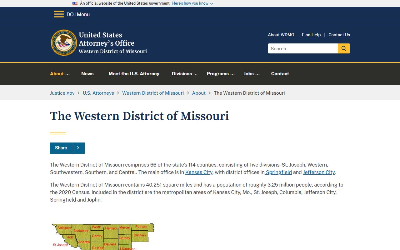Follow the Jefferson City office link
This screenshot has height=250, width=400.
click(x=319, y=172)
